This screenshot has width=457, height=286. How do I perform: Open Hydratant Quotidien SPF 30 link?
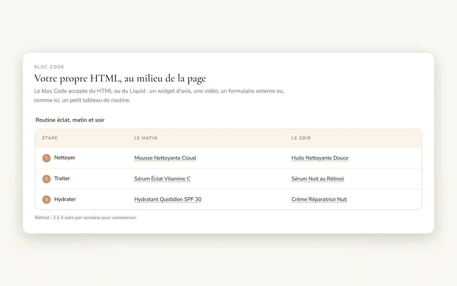coord(168,199)
